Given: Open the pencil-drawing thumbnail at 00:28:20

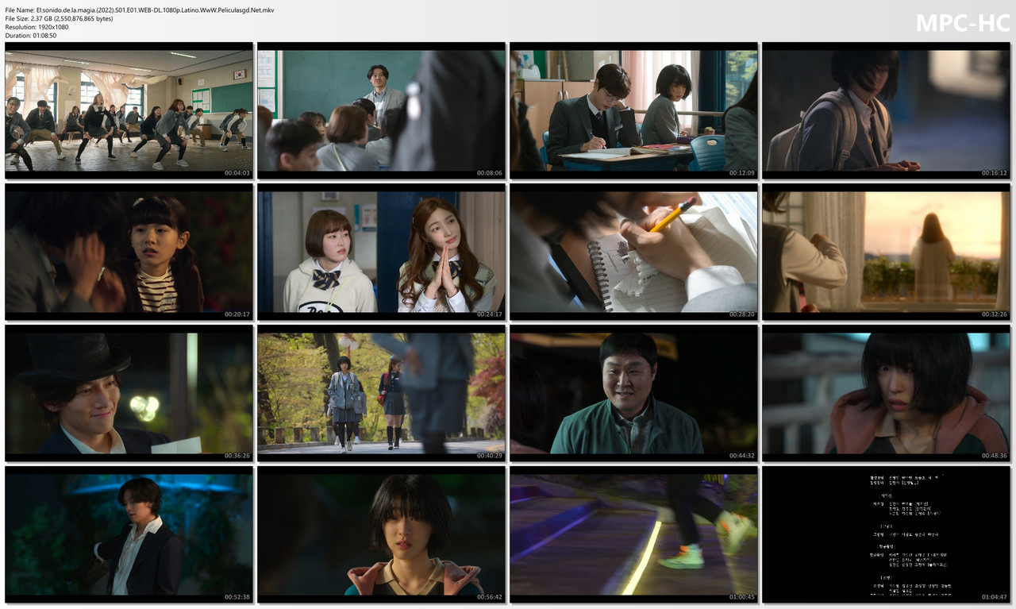Looking at the screenshot, I should coord(633,252).
